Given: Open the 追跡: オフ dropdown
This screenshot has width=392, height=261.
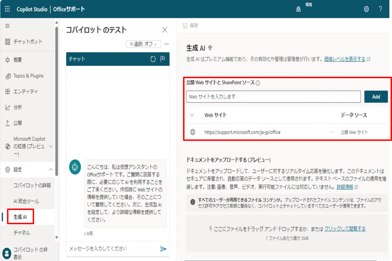Looking at the screenshot, I should click(144, 44).
